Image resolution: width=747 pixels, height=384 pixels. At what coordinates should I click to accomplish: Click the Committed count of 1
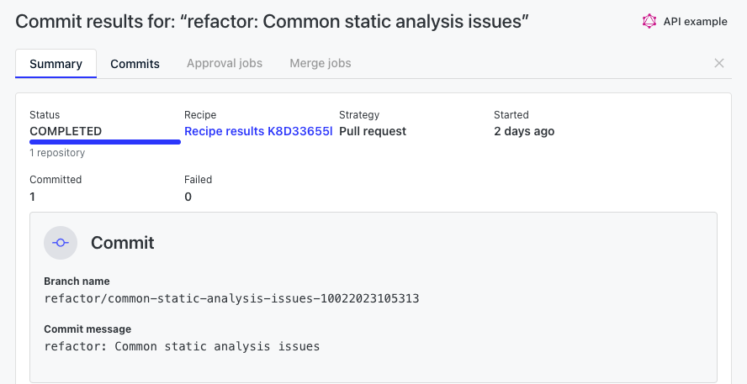(x=33, y=197)
